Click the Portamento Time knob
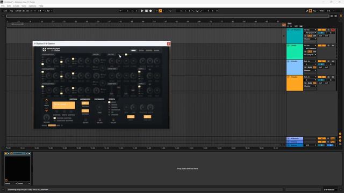Screen dimensions: 344x193 (x=99, y=107)
